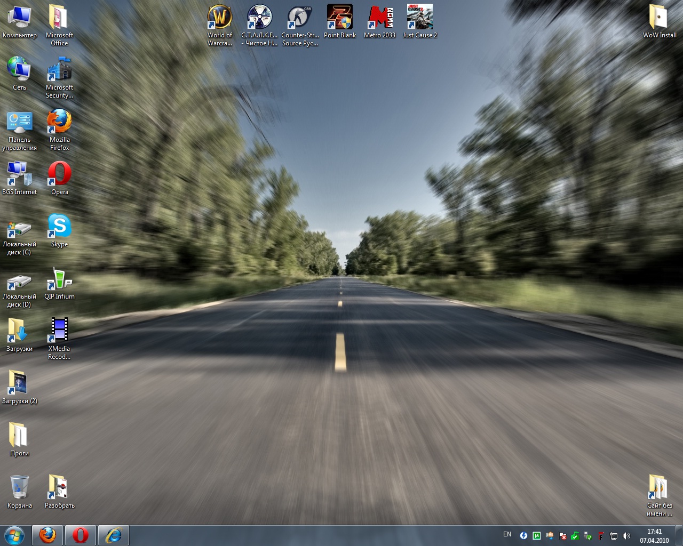Click the Корзина recycle bin icon
The image size is (683, 546).
tap(19, 488)
